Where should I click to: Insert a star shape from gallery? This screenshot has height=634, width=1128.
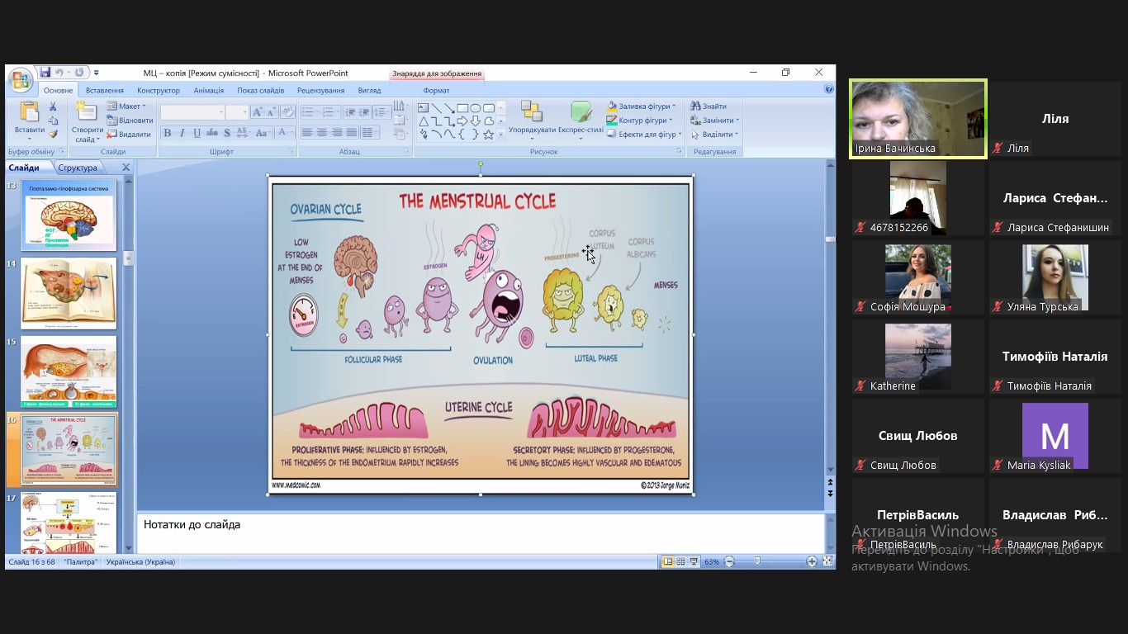(489, 135)
